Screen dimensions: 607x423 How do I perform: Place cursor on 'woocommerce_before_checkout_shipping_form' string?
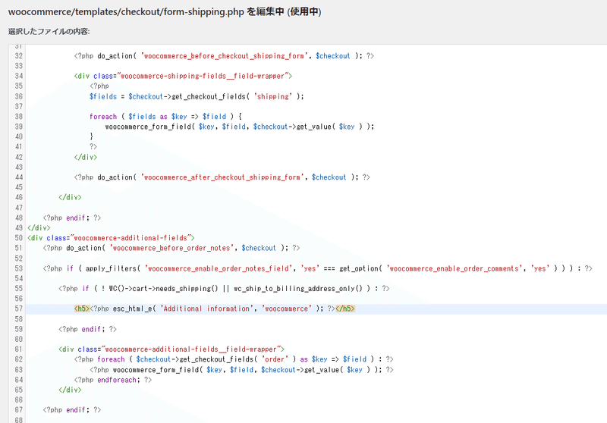click(224, 55)
